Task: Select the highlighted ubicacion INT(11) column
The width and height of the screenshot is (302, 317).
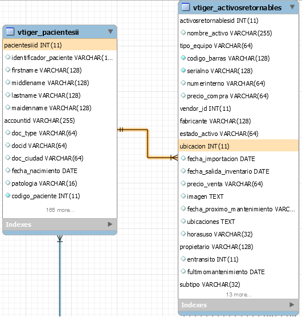Action: pyautogui.click(x=238, y=146)
